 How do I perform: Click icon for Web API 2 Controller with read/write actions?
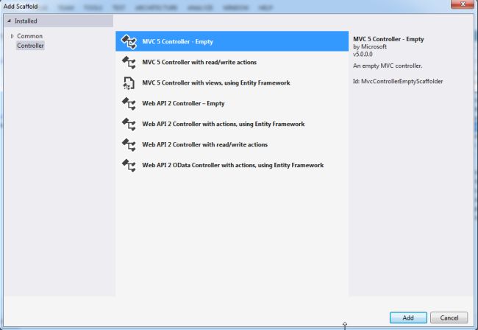(x=129, y=144)
